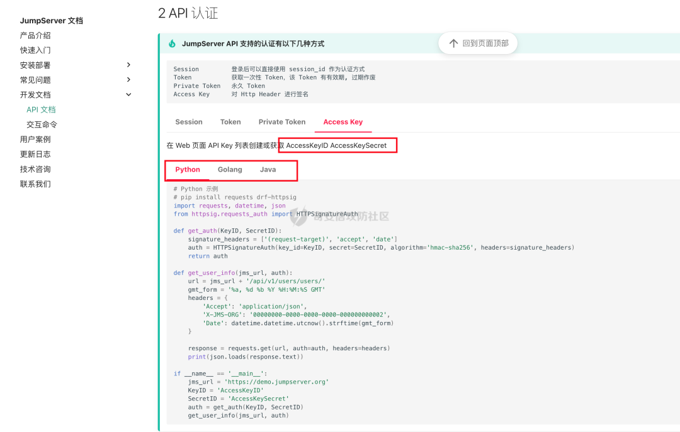The height and width of the screenshot is (432, 680).
Task: Click the 'def get_auth(KeyID, SecretID):' code line
Action: tap(228, 231)
